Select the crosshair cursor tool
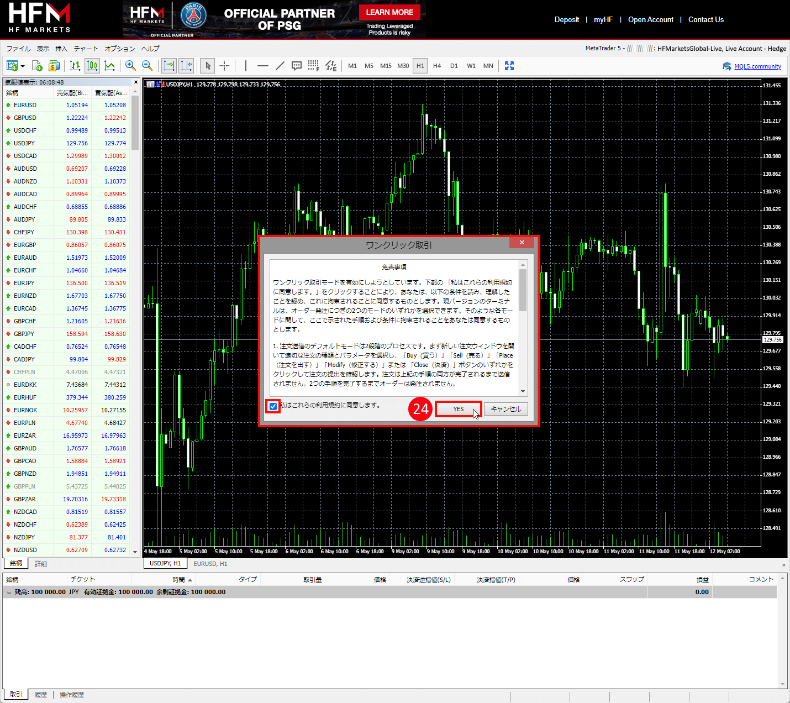This screenshot has height=703, width=790. tap(224, 66)
